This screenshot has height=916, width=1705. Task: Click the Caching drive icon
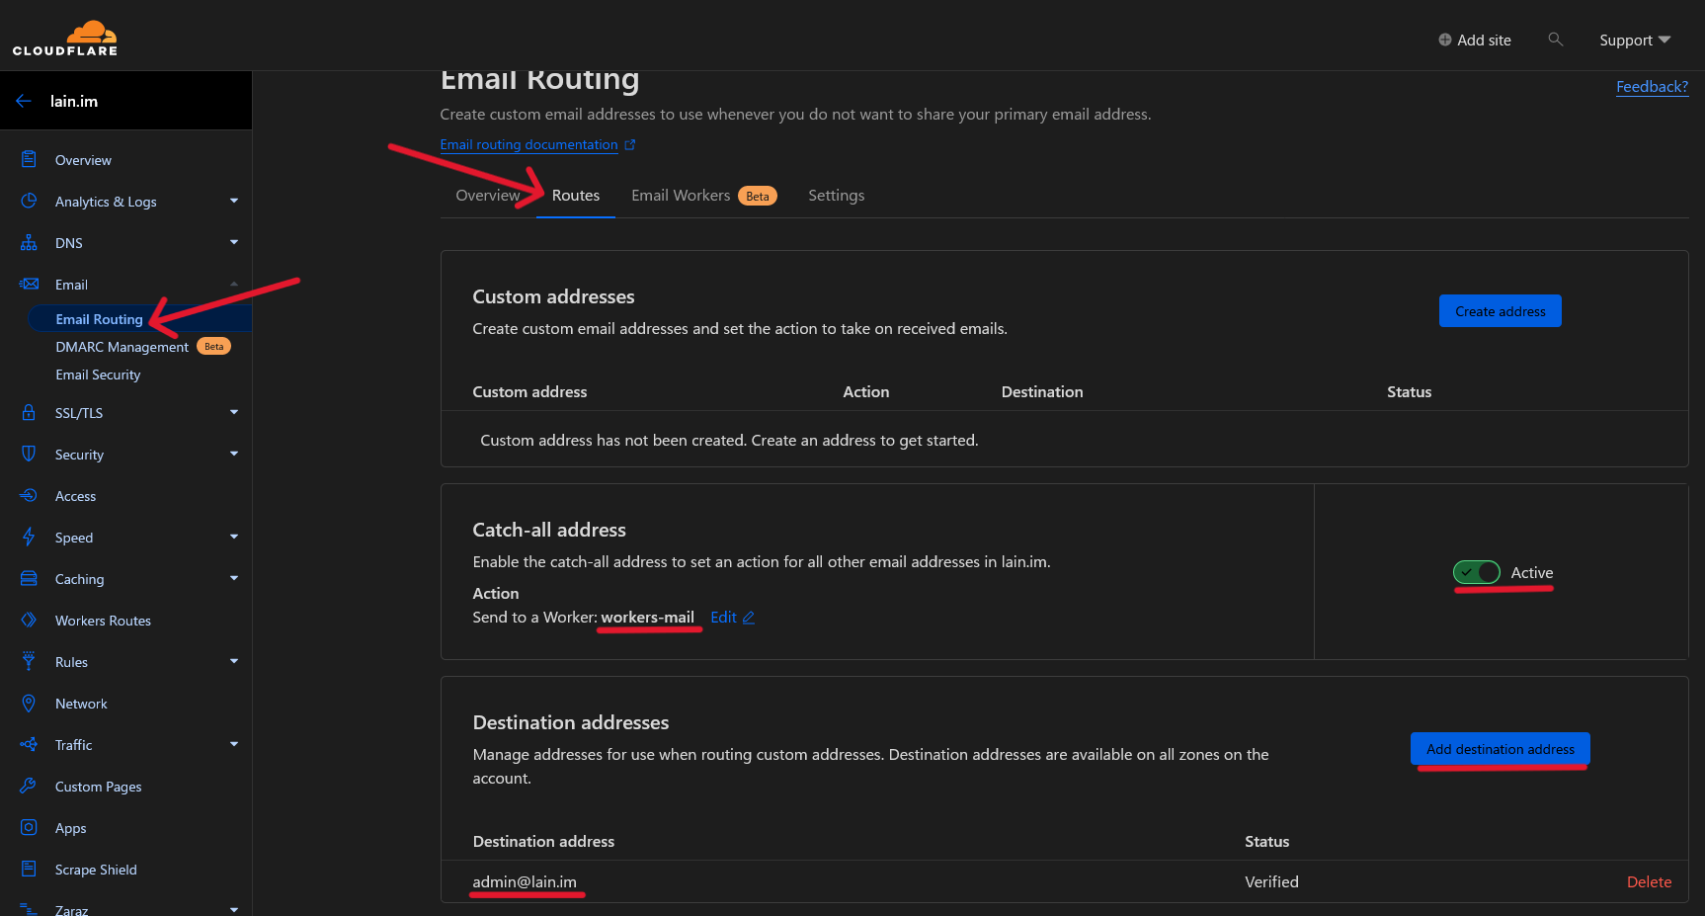(x=29, y=578)
